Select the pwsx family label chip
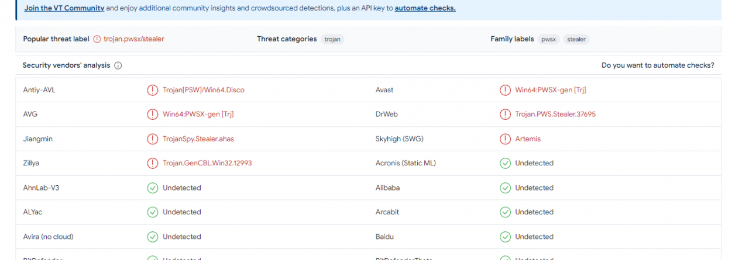749x260 pixels. (x=549, y=39)
